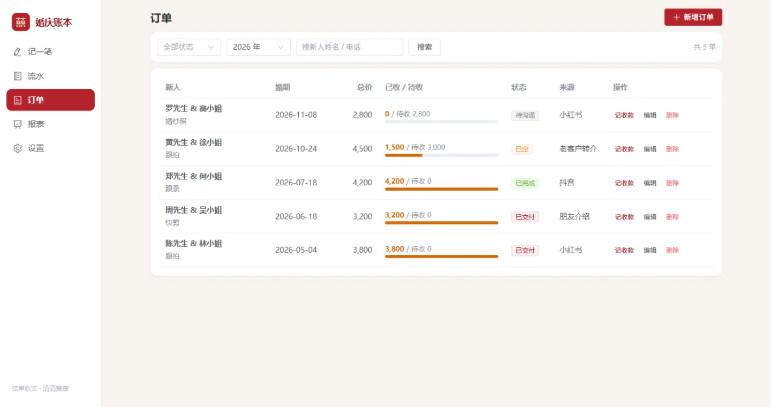The height and width of the screenshot is (407, 771).
Task: Click the empty progress bar for 罗先生 & 高小姐
Action: [x=442, y=122]
